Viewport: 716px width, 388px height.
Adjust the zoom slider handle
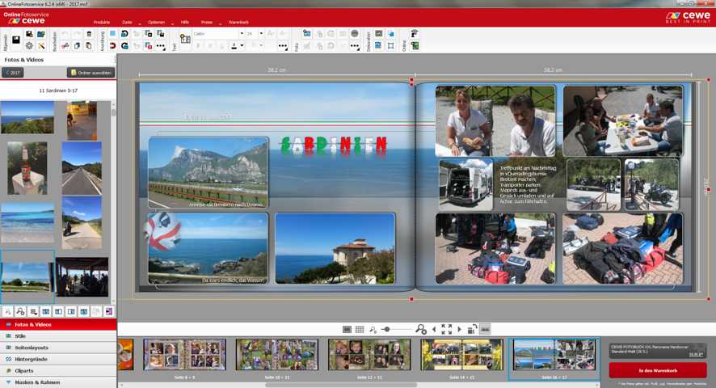click(x=387, y=329)
